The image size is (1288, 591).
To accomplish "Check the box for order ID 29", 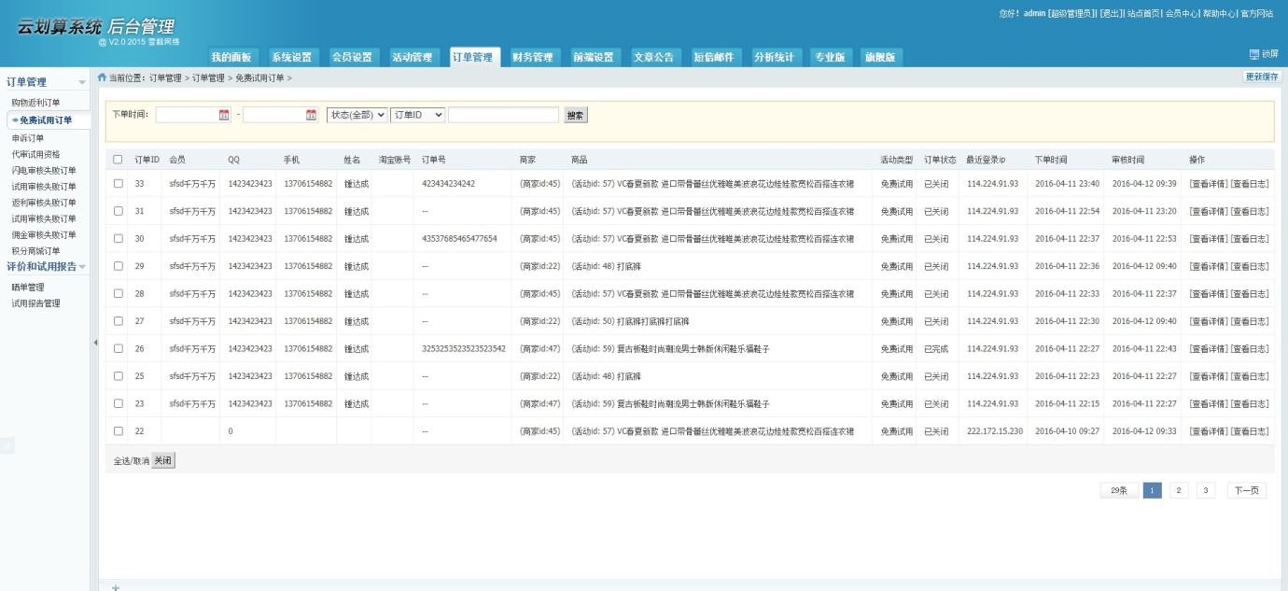I will [x=118, y=266].
